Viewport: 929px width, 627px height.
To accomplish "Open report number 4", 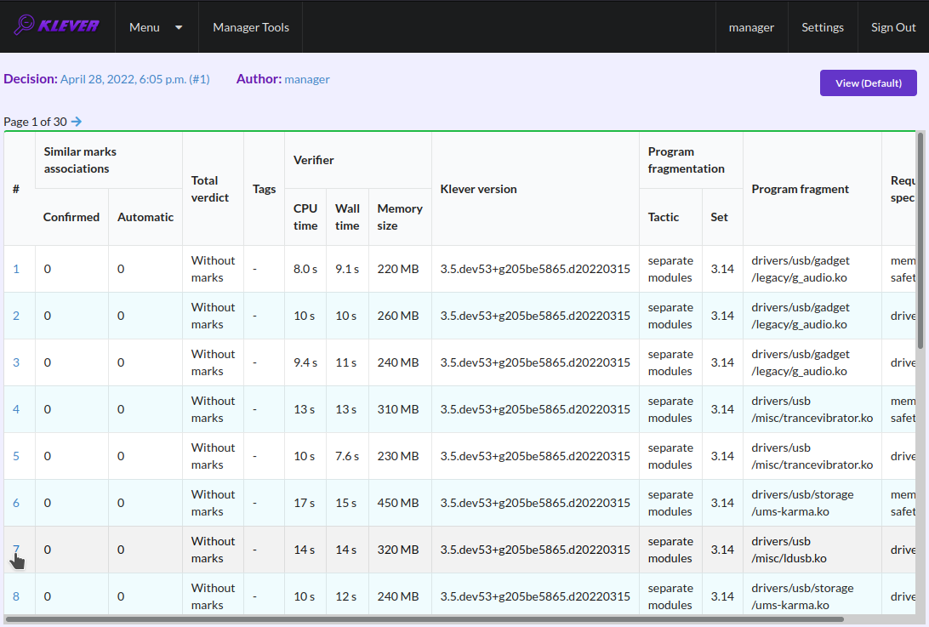I will tap(16, 409).
